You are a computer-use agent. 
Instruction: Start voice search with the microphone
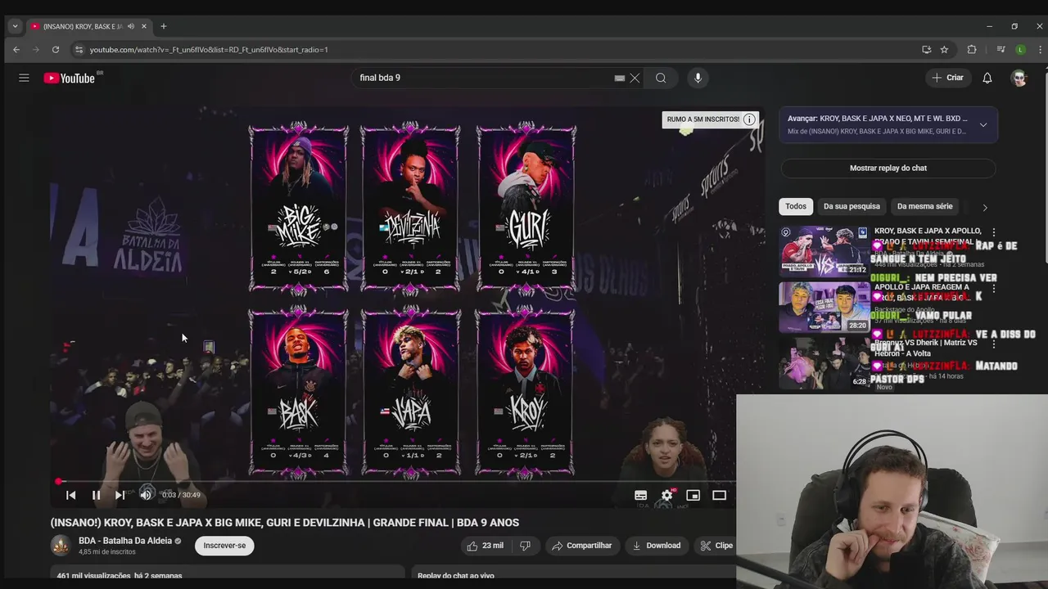pyautogui.click(x=698, y=78)
